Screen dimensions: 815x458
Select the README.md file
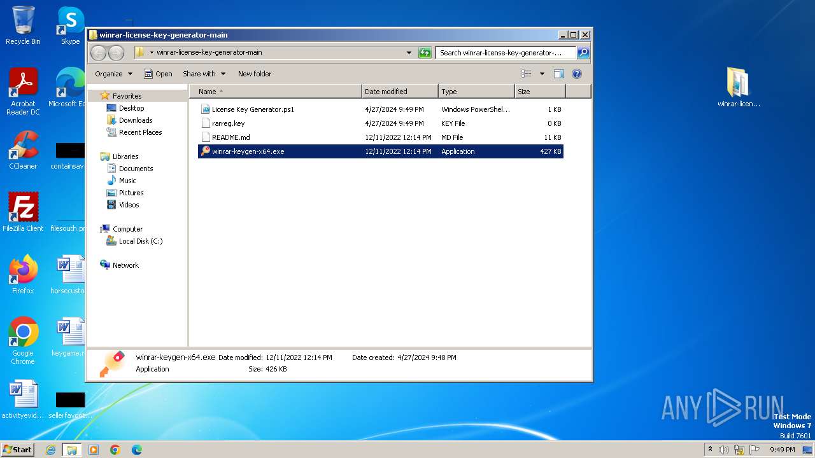click(381, 137)
